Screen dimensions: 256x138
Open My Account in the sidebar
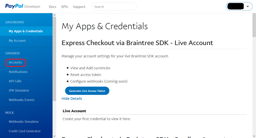17,41
